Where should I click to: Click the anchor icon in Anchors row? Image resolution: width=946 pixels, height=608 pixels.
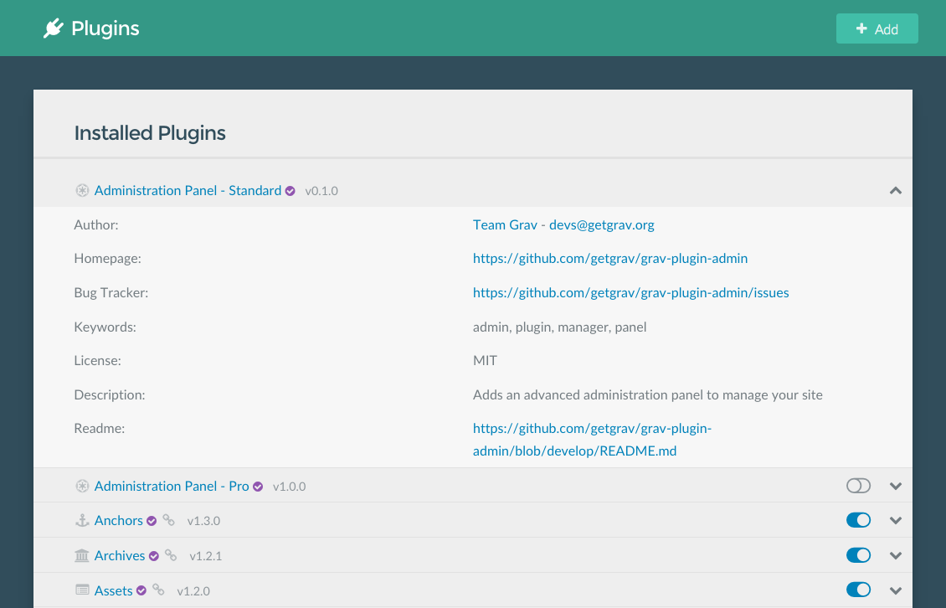[x=82, y=520]
